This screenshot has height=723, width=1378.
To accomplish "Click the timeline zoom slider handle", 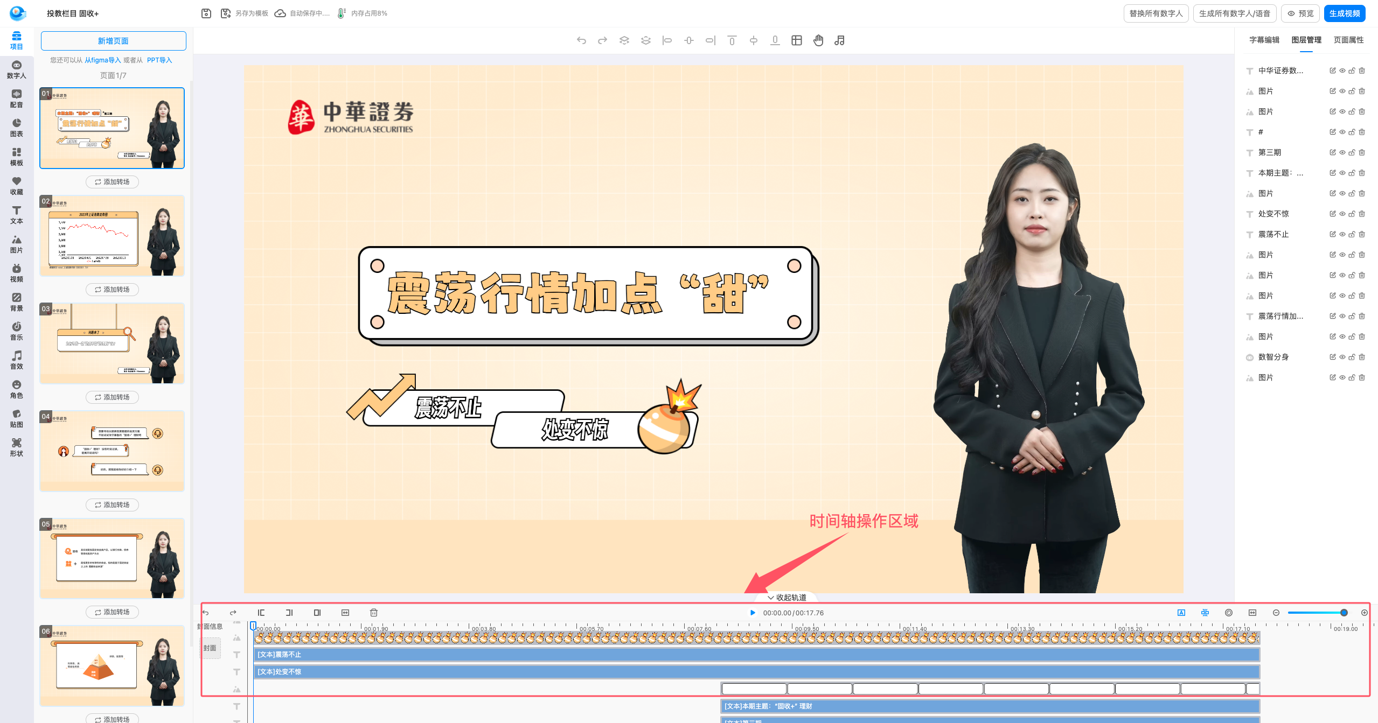I will 1344,613.
